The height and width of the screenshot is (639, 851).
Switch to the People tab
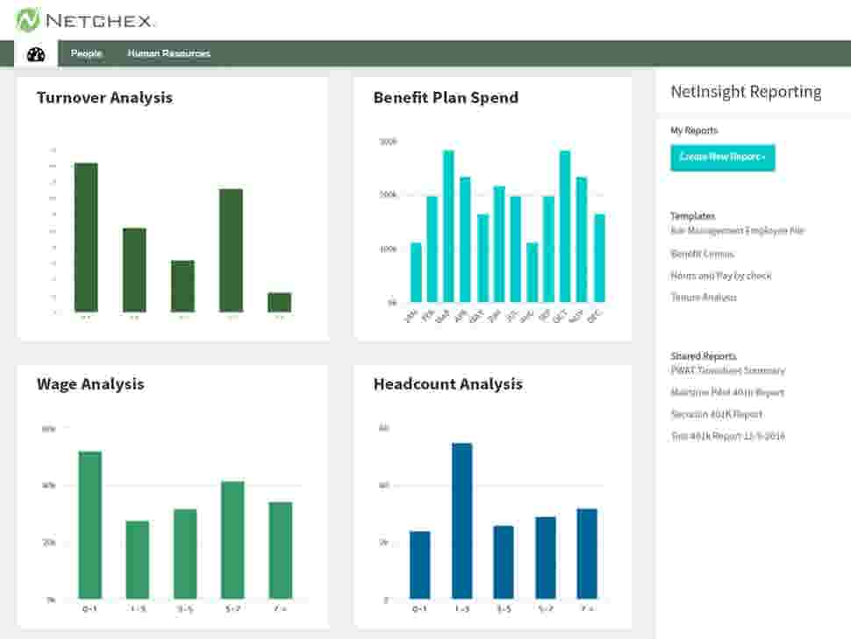click(88, 54)
